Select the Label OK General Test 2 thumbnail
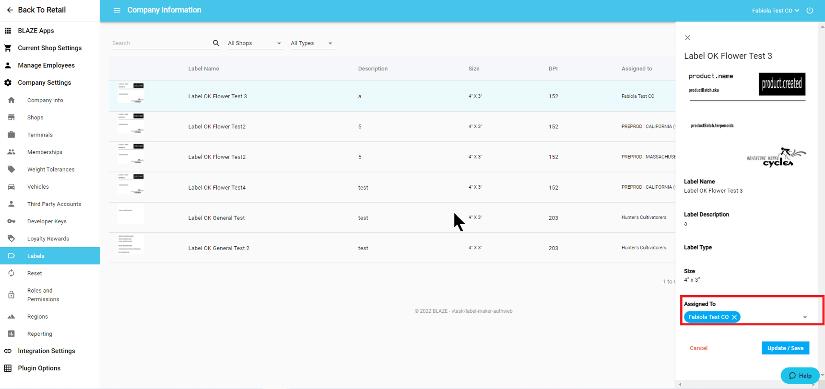 [x=130, y=245]
